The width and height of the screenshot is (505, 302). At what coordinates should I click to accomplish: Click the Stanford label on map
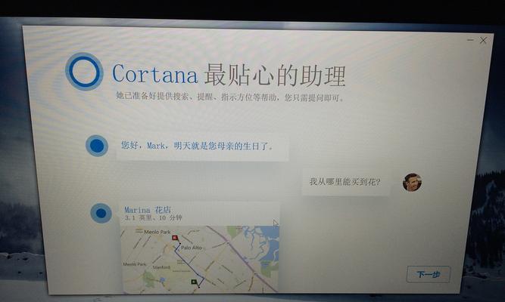(161, 267)
